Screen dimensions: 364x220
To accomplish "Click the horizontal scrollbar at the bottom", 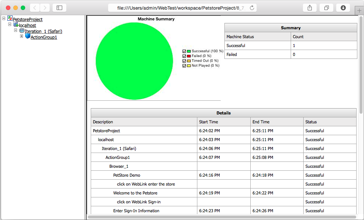I will click(x=222, y=217).
